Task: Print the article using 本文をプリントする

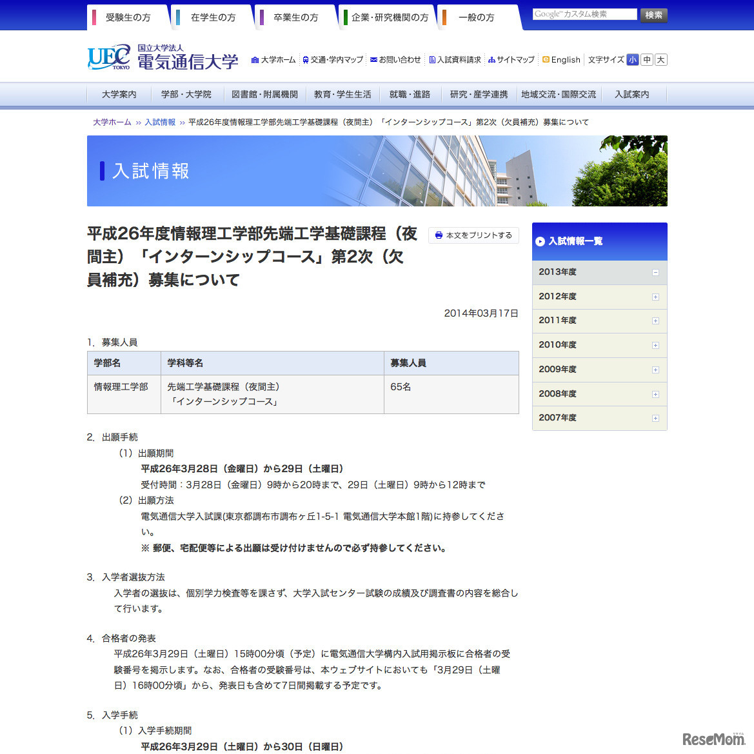Action: click(x=473, y=235)
